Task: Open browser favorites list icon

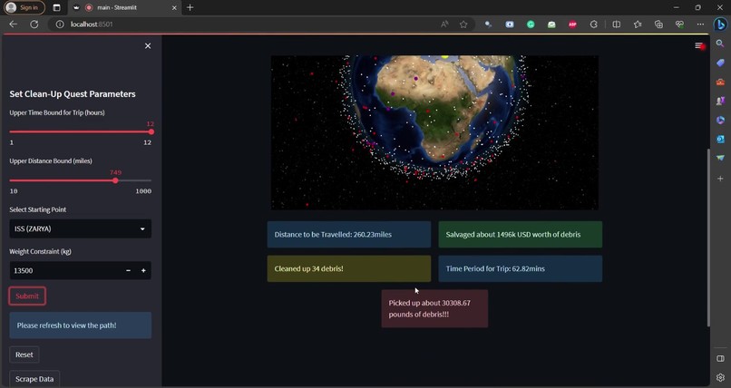Action: [x=638, y=24]
